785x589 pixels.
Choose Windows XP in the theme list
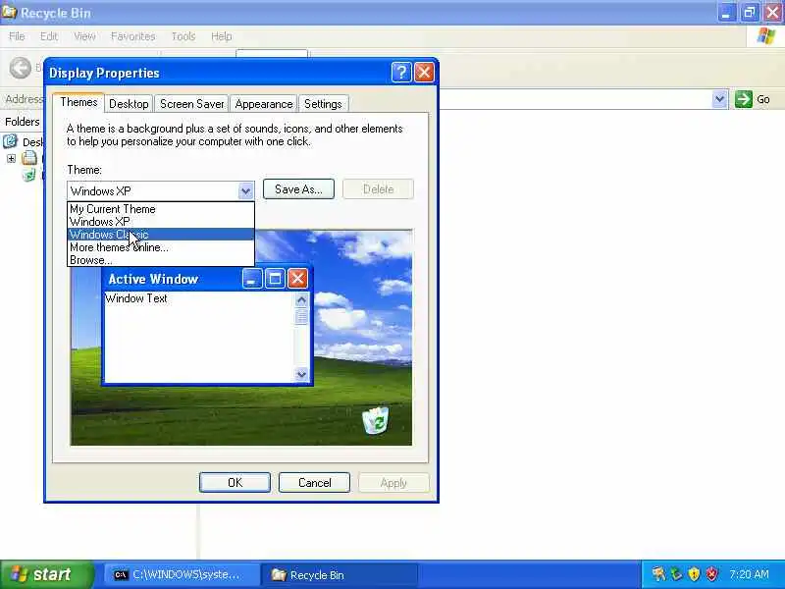(161, 222)
